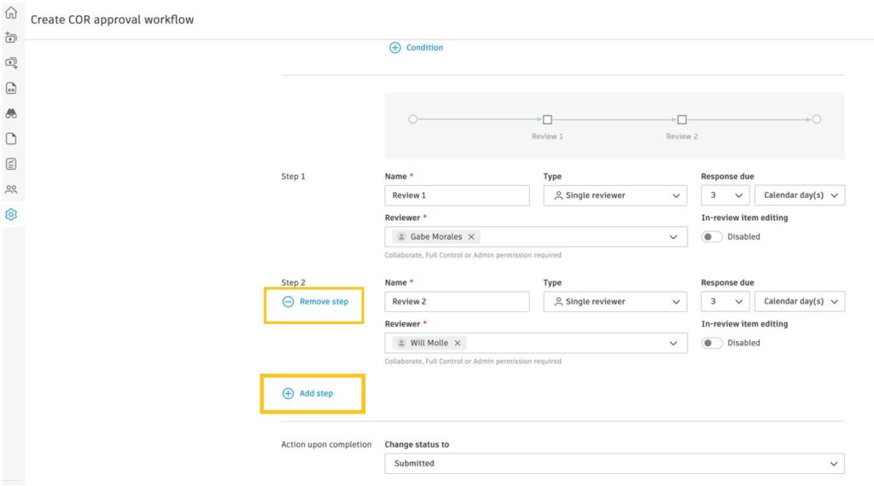Click the Step 1 Name input field
Image resolution: width=874 pixels, height=486 pixels.
click(x=457, y=195)
